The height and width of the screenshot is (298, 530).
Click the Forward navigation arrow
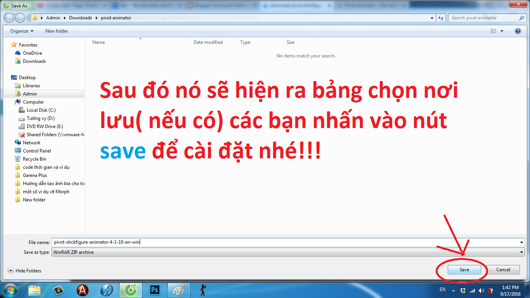(x=20, y=18)
